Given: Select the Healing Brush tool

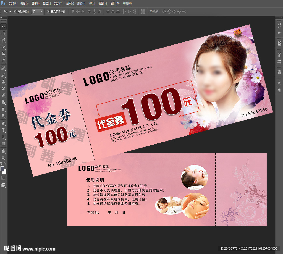Looking at the screenshot, I should point(3,68).
